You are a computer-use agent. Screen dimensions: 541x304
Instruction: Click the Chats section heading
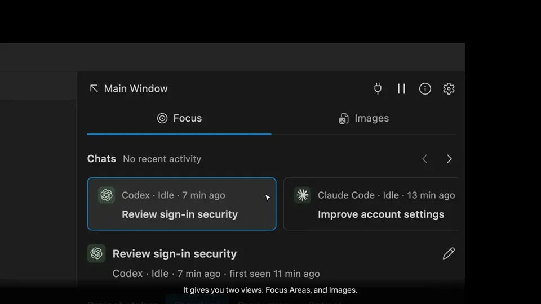point(101,159)
